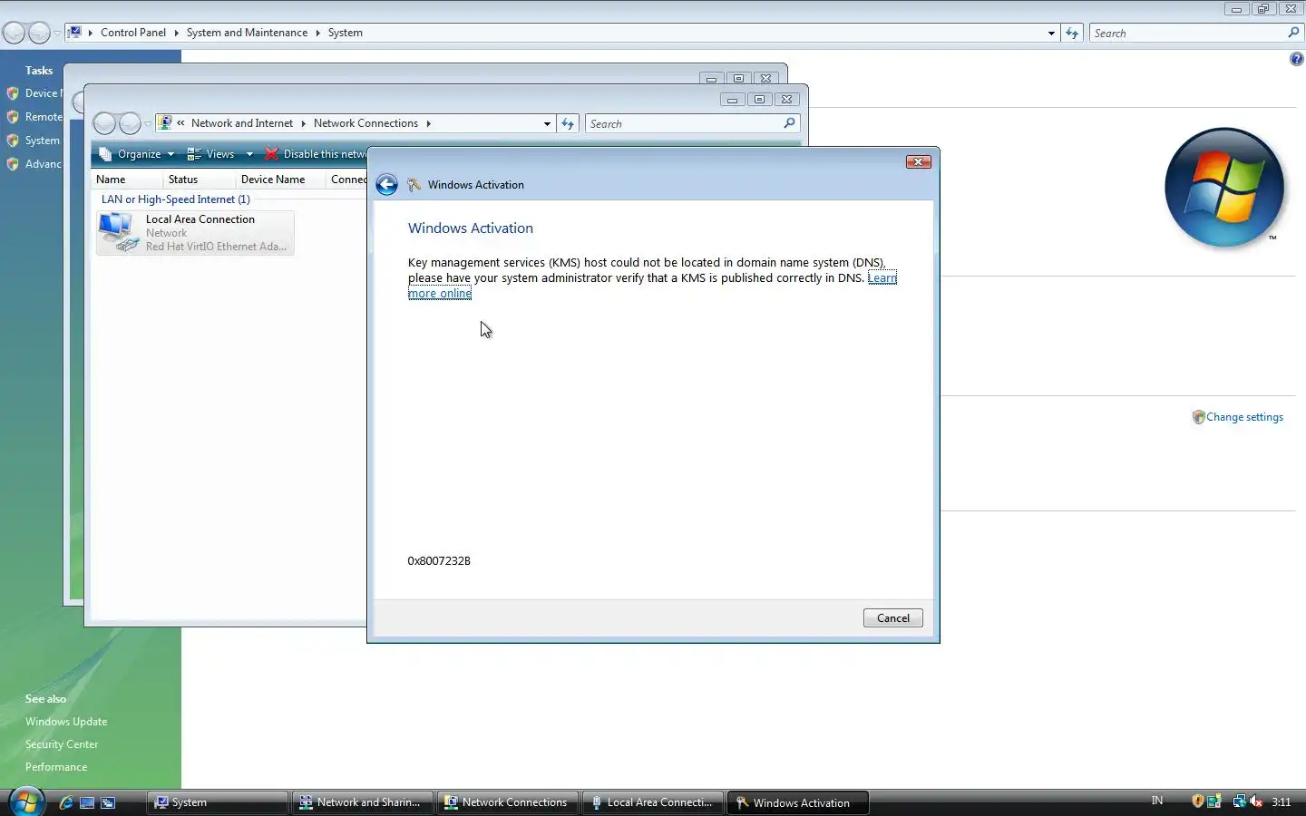Go back in Network Connections window
Viewport: 1306px width, 816px height.
[105, 123]
